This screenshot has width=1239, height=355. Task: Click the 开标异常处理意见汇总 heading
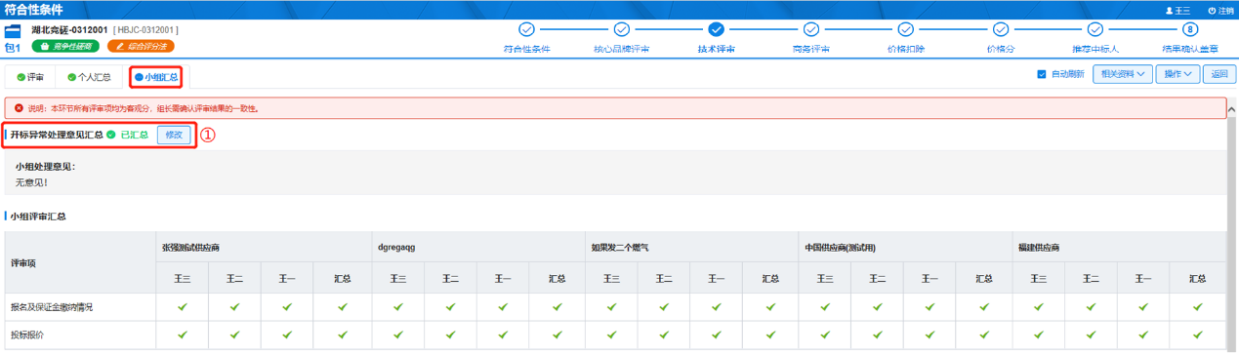(x=56, y=135)
